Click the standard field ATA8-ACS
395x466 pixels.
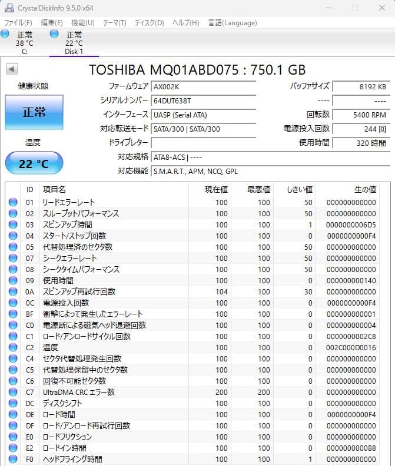271,157
